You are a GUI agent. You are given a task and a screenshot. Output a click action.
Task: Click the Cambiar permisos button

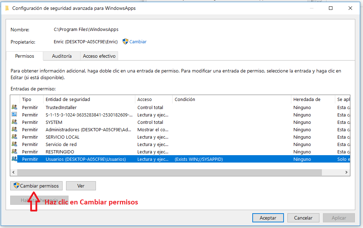click(x=36, y=186)
